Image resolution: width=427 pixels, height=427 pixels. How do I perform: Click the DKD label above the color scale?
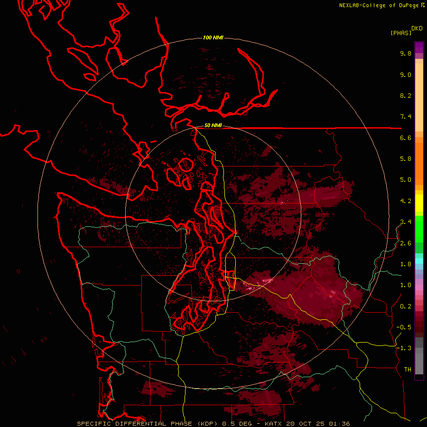(417, 28)
